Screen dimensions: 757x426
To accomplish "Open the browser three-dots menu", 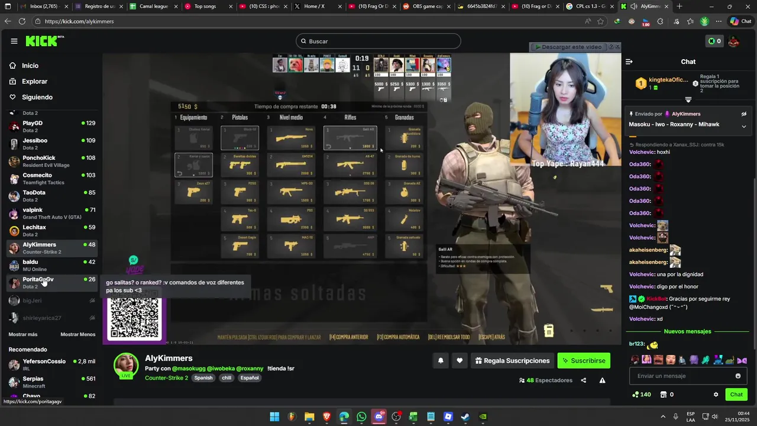I will click(x=718, y=21).
